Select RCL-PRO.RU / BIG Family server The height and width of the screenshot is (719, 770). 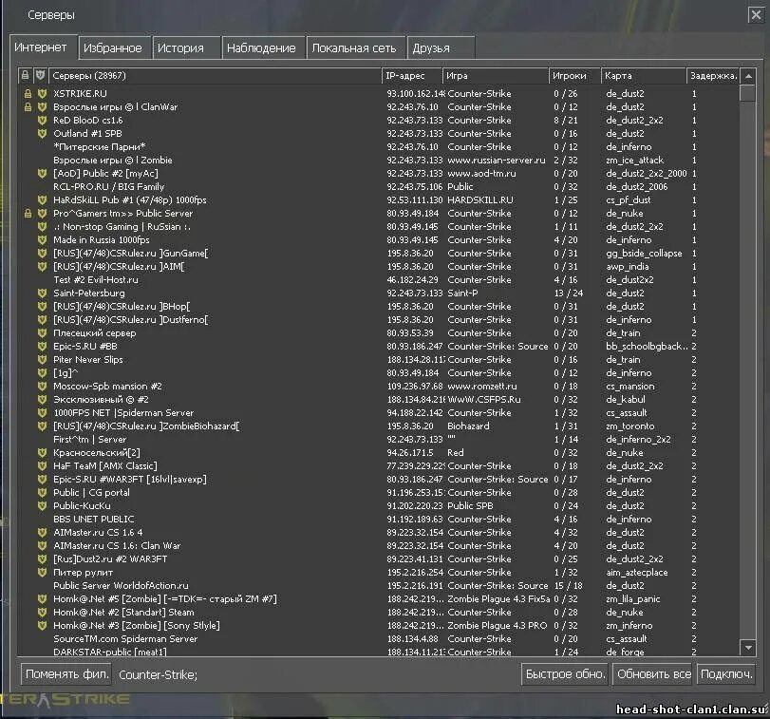pos(378,186)
